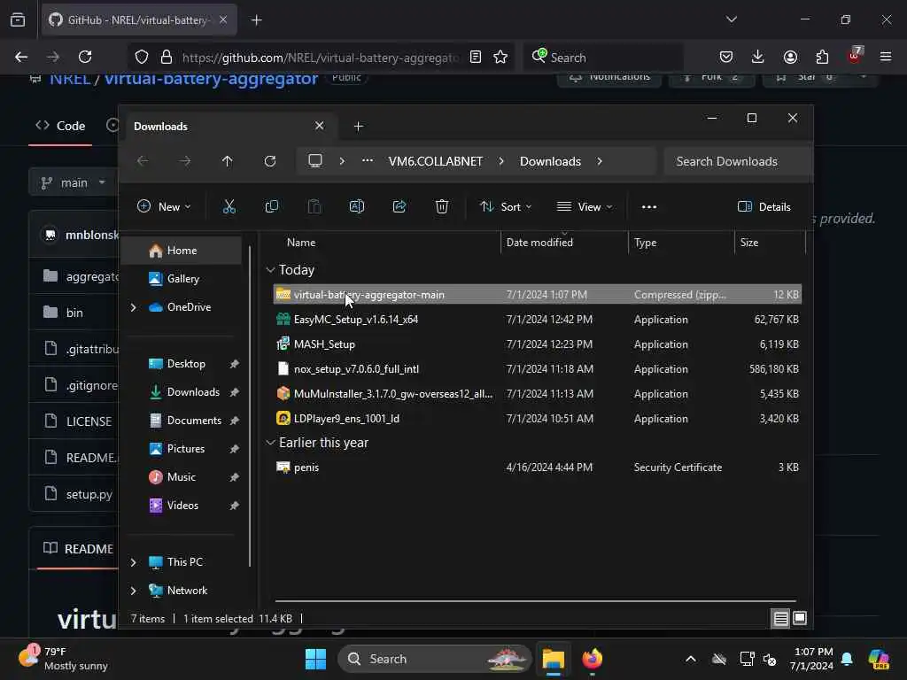Open Videos quick access folder

tap(182, 506)
